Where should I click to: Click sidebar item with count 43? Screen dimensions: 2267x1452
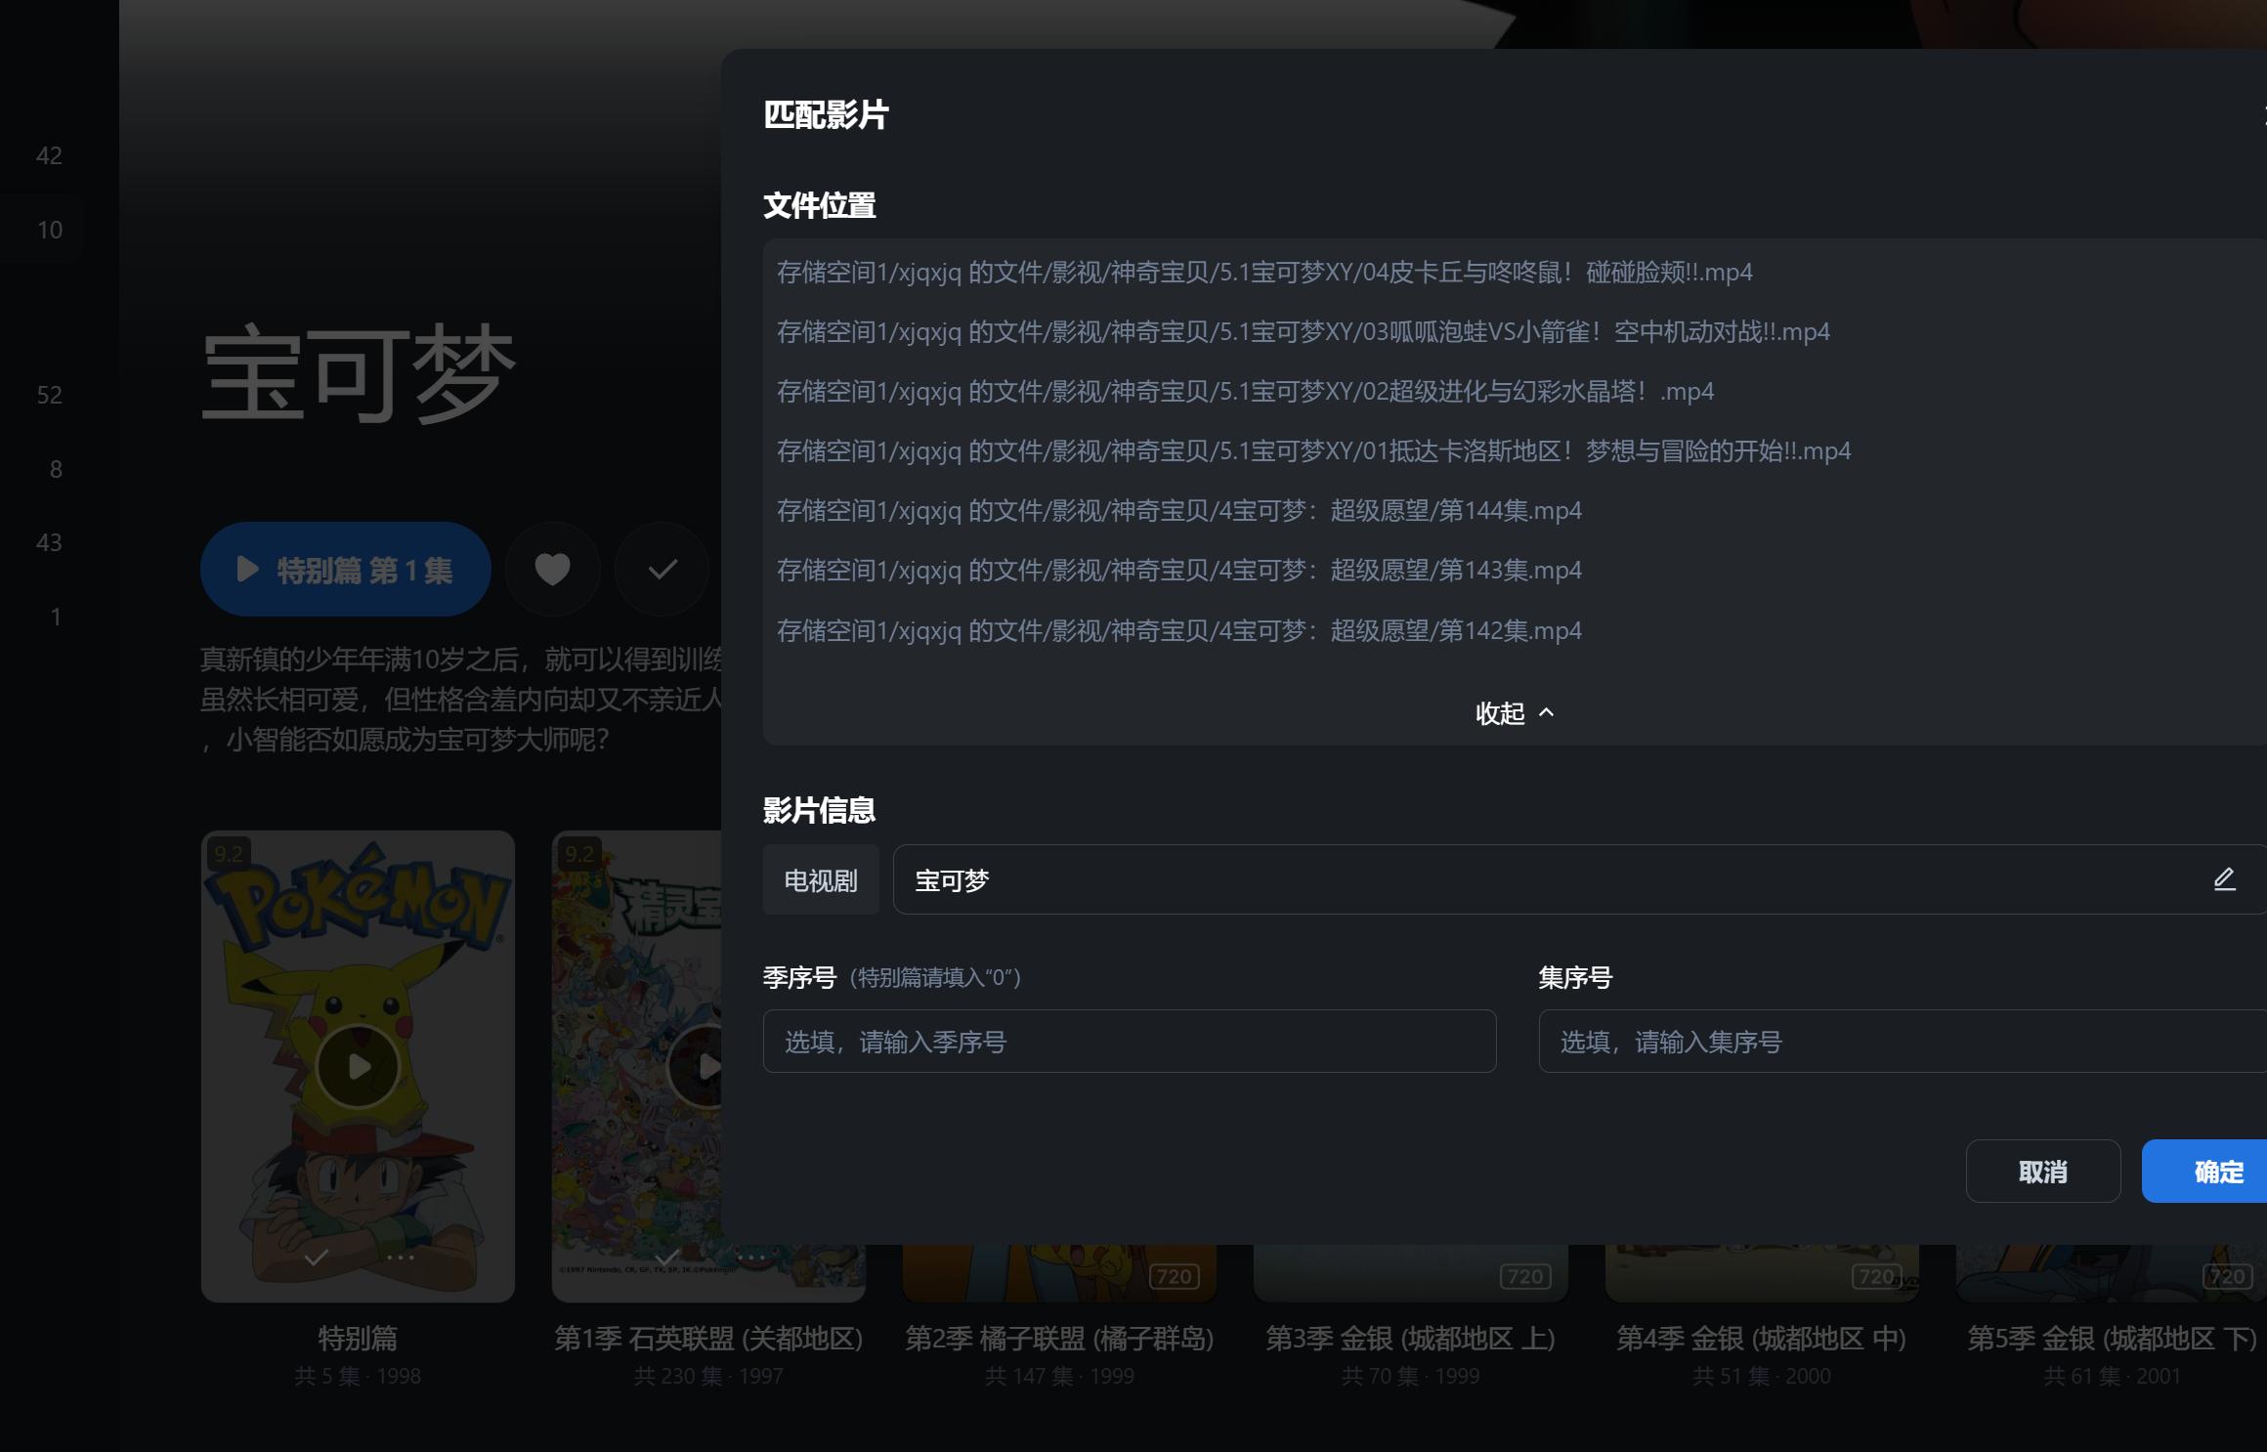click(49, 542)
